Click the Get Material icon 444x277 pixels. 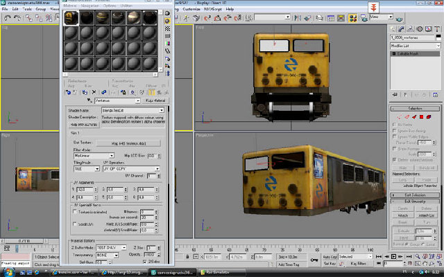point(69,91)
